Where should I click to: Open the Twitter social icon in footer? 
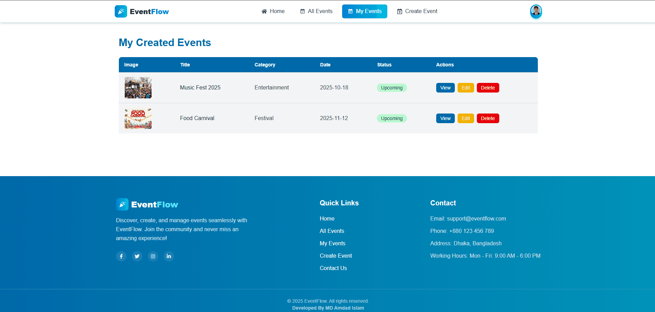tap(137, 256)
